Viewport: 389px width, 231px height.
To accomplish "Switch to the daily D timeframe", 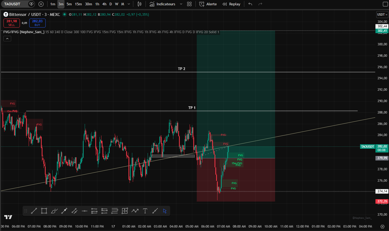I will 111,4.
